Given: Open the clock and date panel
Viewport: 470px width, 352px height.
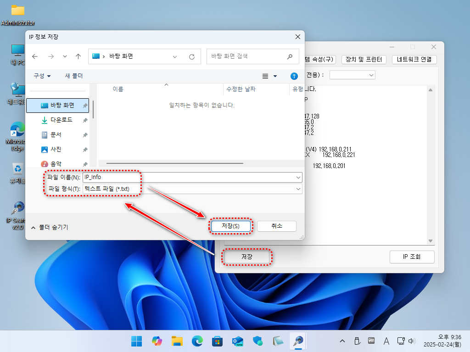Looking at the screenshot, I should [x=442, y=341].
